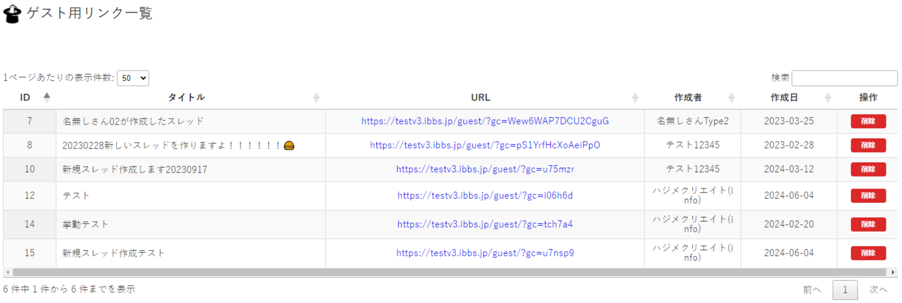Remove ID 15 entry via 削除
The height and width of the screenshot is (303, 902).
pyautogui.click(x=868, y=253)
